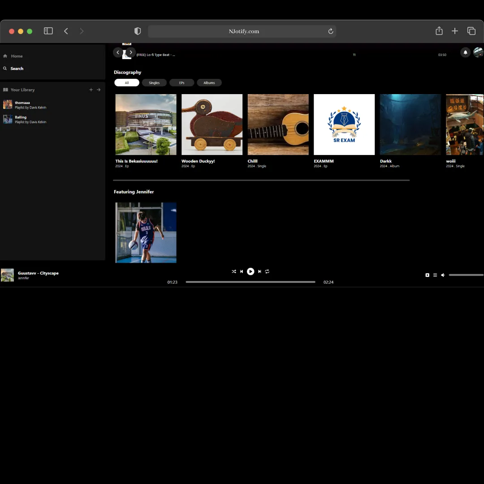
Task: Toggle the Safari sidebar
Action: (48, 31)
